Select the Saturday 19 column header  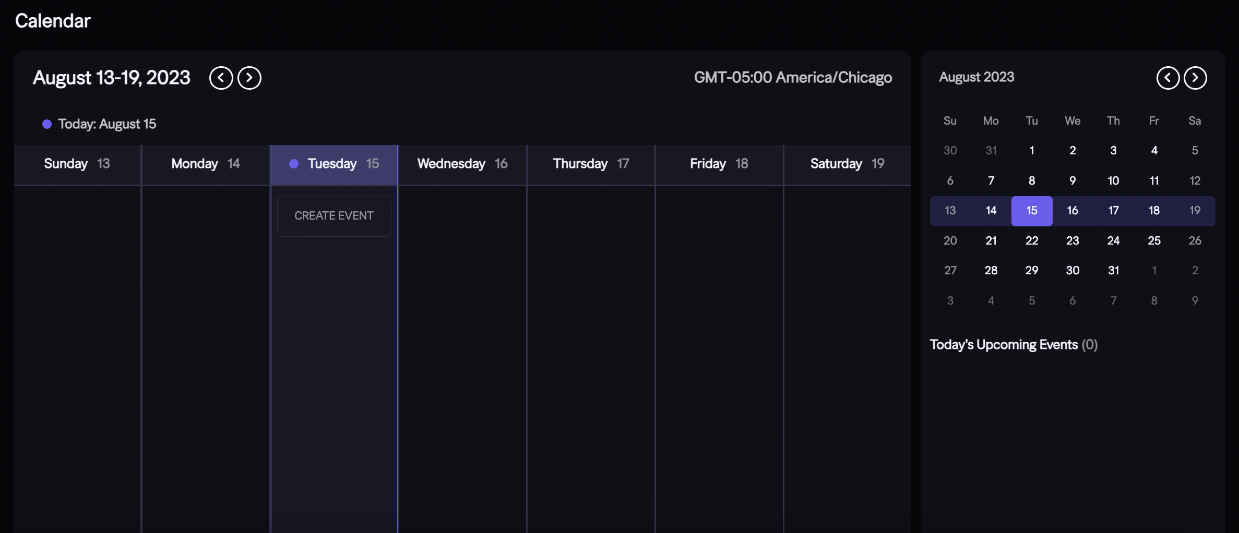click(x=848, y=164)
